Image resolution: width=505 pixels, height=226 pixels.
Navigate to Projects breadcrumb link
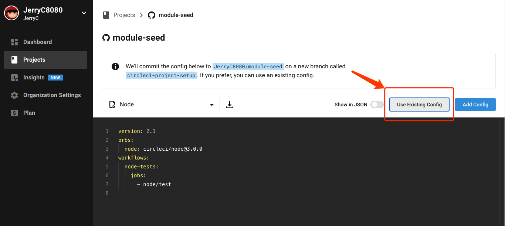tap(124, 15)
